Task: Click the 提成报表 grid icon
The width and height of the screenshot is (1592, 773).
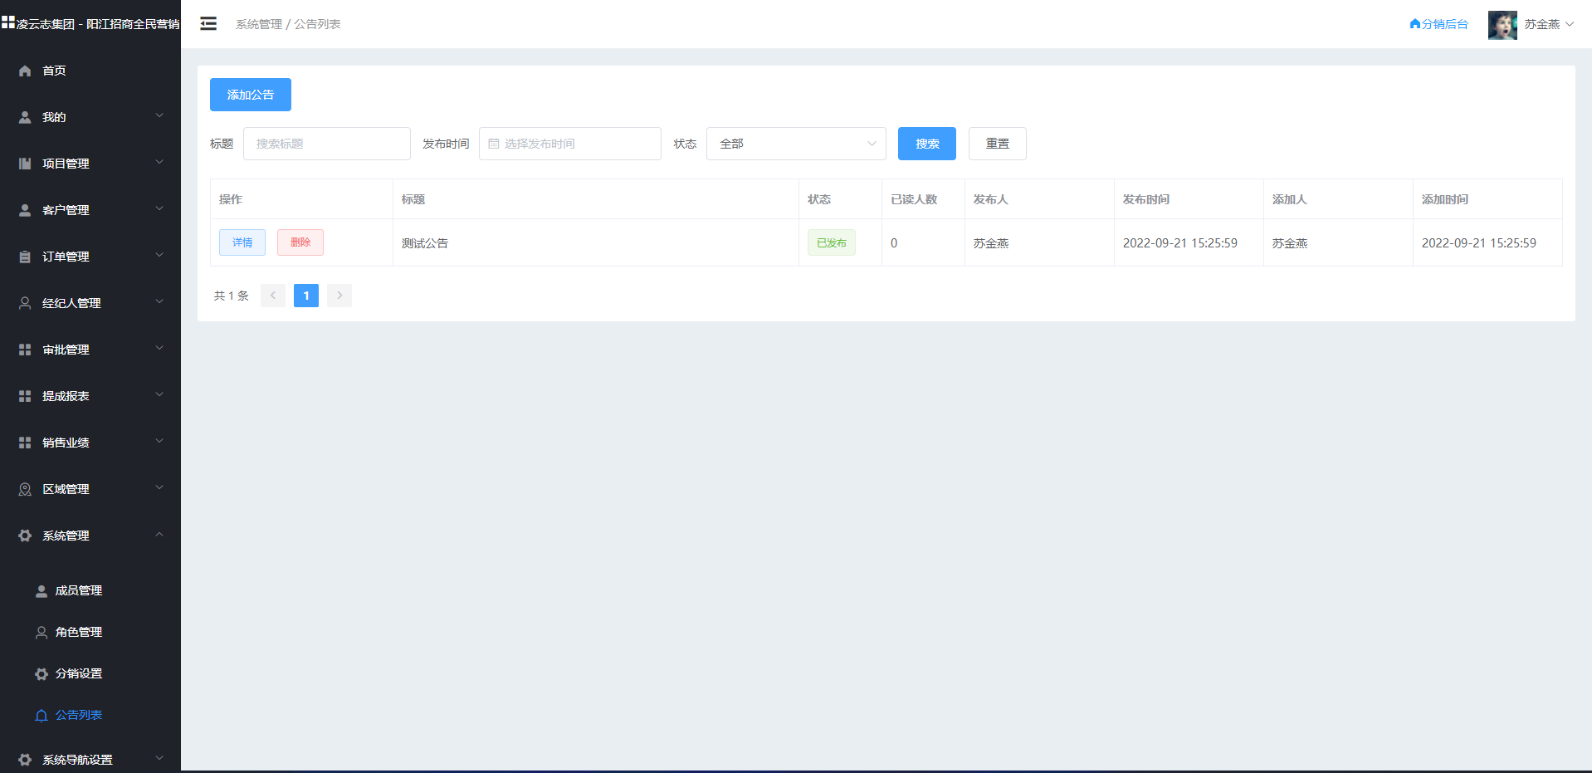Action: [x=25, y=396]
